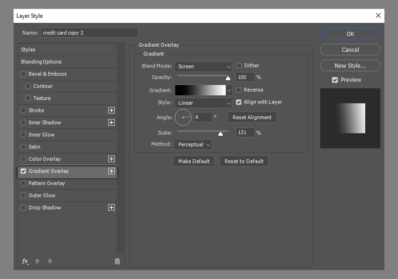Image resolution: width=398 pixels, height=279 pixels.
Task: Select the Outer Glow row label
Action: [42, 196]
